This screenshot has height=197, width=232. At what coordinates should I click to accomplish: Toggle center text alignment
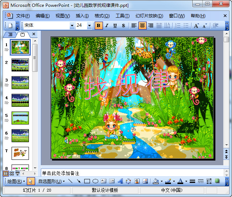(x=142, y=26)
